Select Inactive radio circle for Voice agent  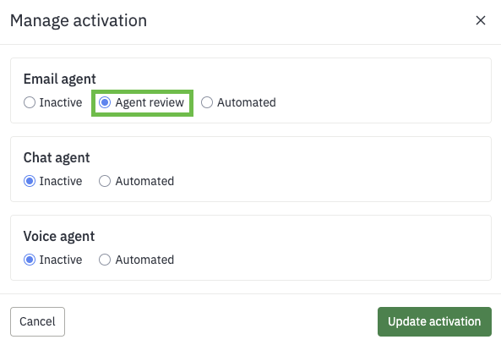click(30, 260)
